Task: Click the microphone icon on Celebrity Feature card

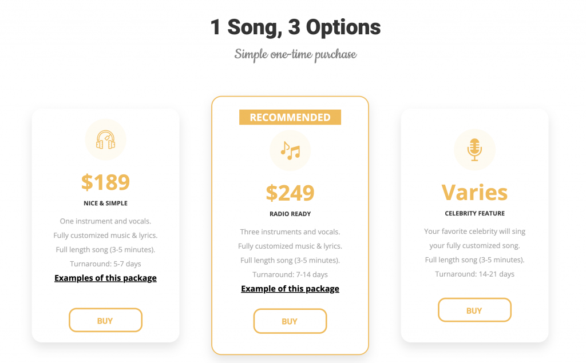Action: click(474, 150)
